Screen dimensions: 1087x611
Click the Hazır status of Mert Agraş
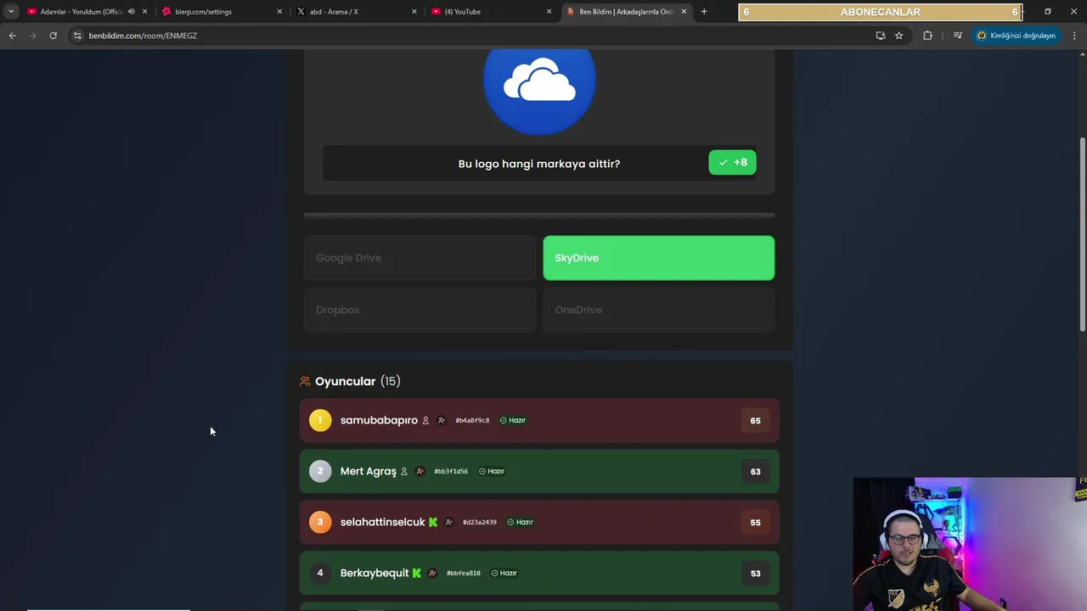point(492,472)
